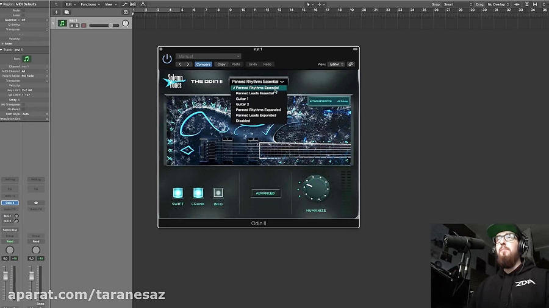The image size is (549, 308).
Task: Click the add track plus icon
Action: coord(57,12)
